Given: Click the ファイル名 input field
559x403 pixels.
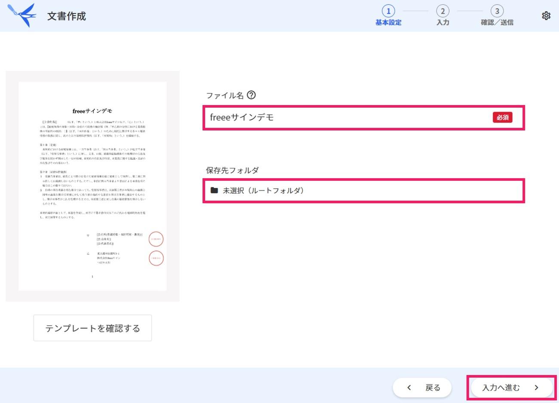Looking at the screenshot, I should pos(364,117).
